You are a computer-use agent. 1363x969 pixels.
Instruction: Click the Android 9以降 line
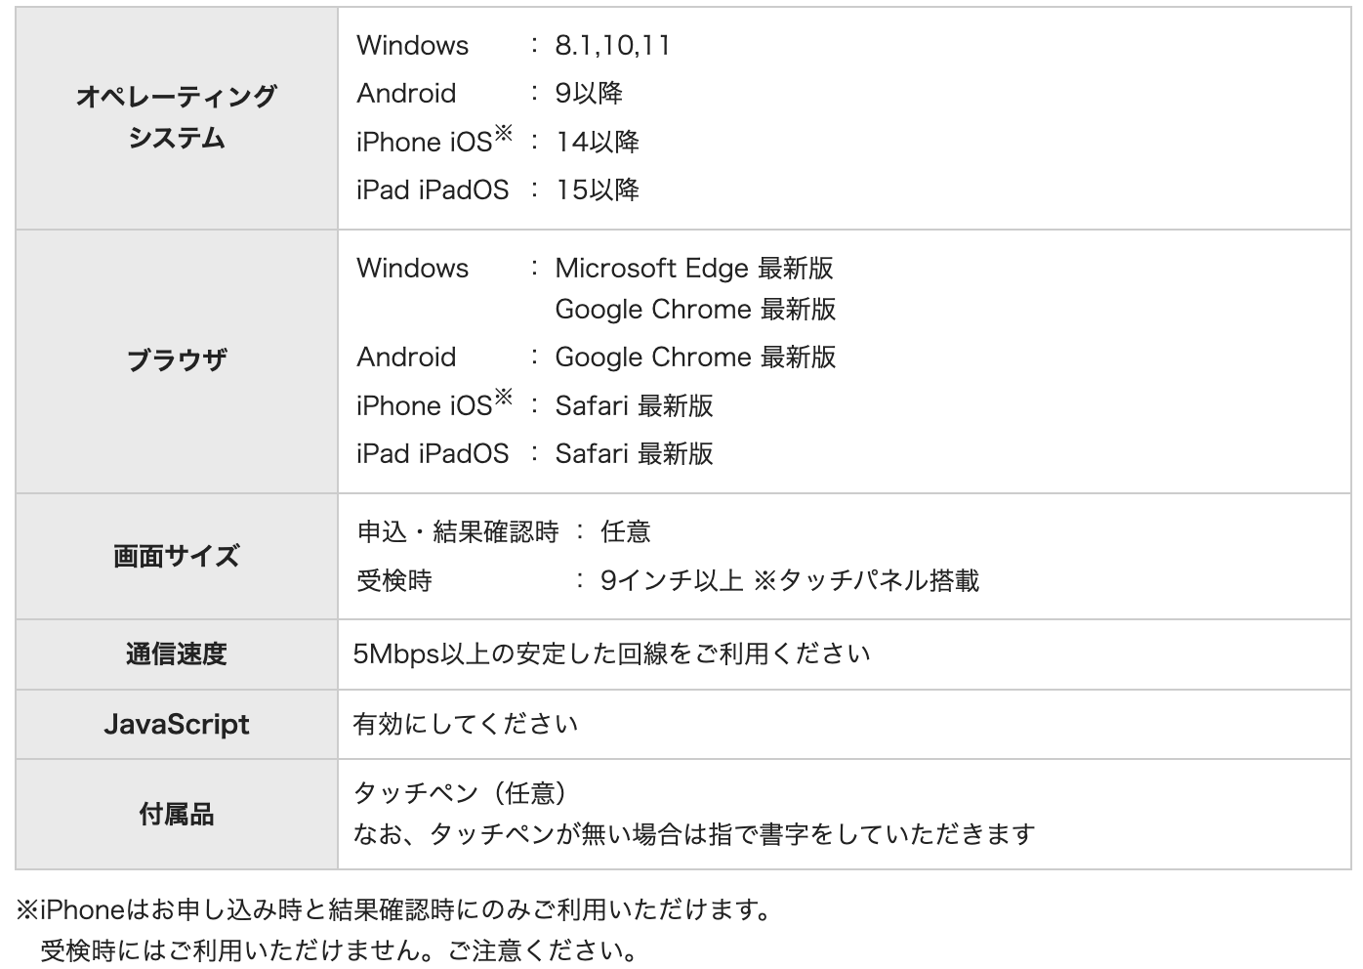(489, 94)
